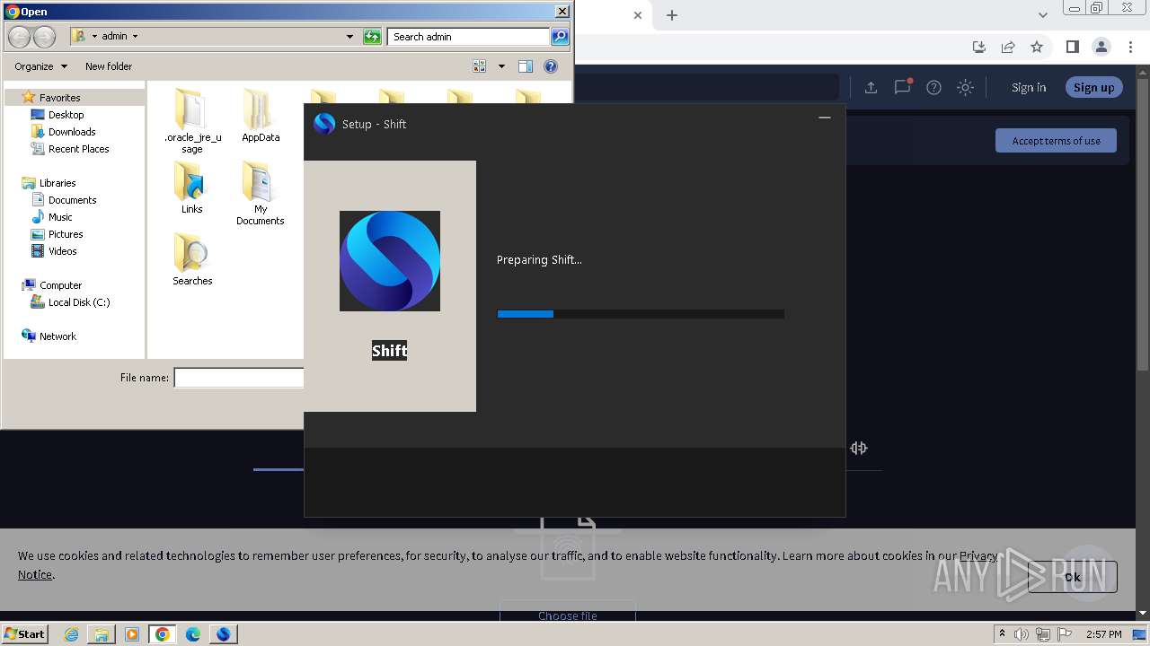Click the Forward arrow in Open dialog
This screenshot has height=646, width=1150.
pos(44,37)
